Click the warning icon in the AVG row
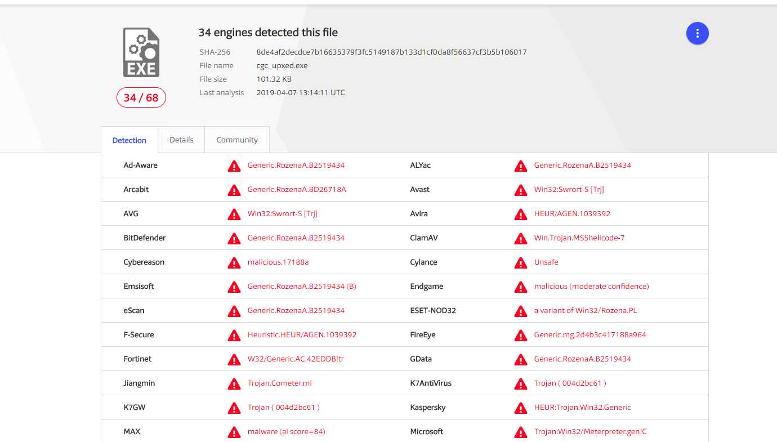The image size is (777, 442). point(234,214)
